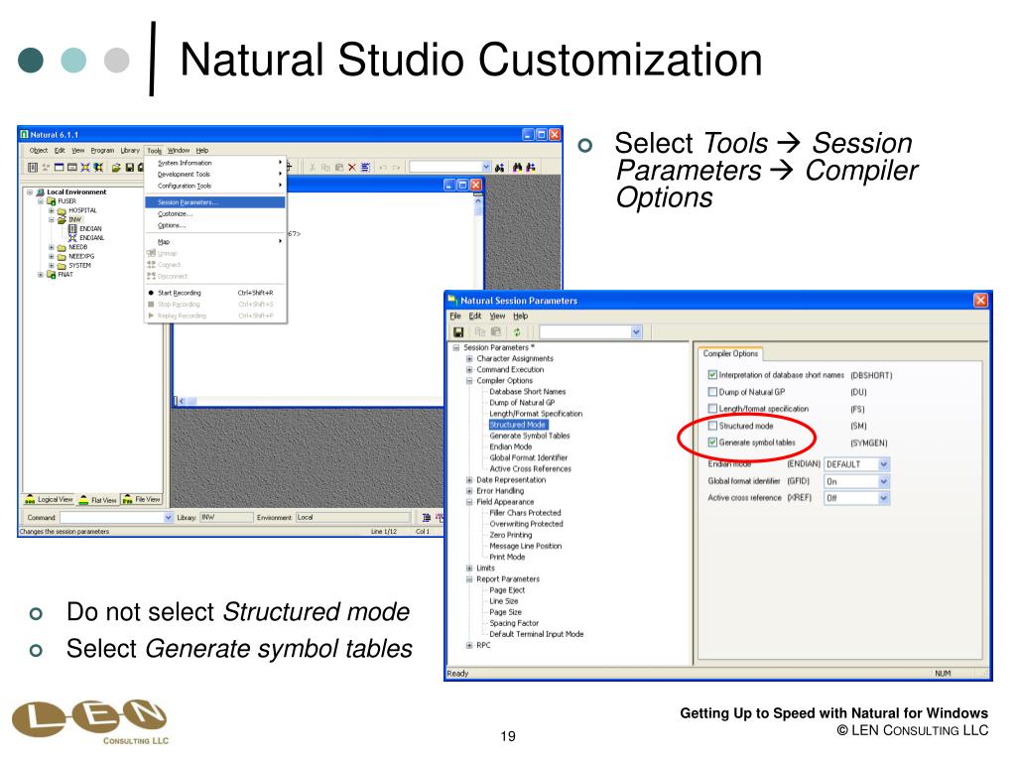1016x762 pixels.
Task: Click the FUSER library icon
Action: (x=52, y=201)
